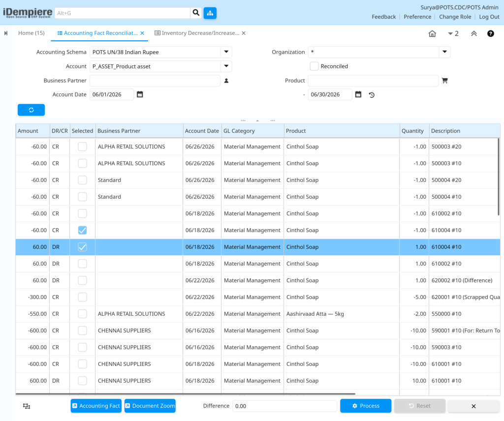
Task: Open the help question mark icon
Action: (x=491, y=33)
